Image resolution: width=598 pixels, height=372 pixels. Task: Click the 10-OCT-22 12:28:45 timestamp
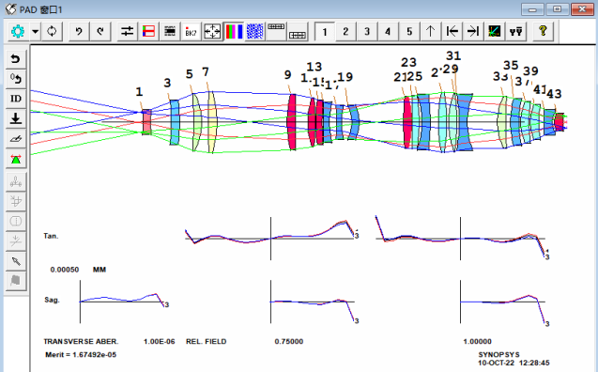point(514,363)
